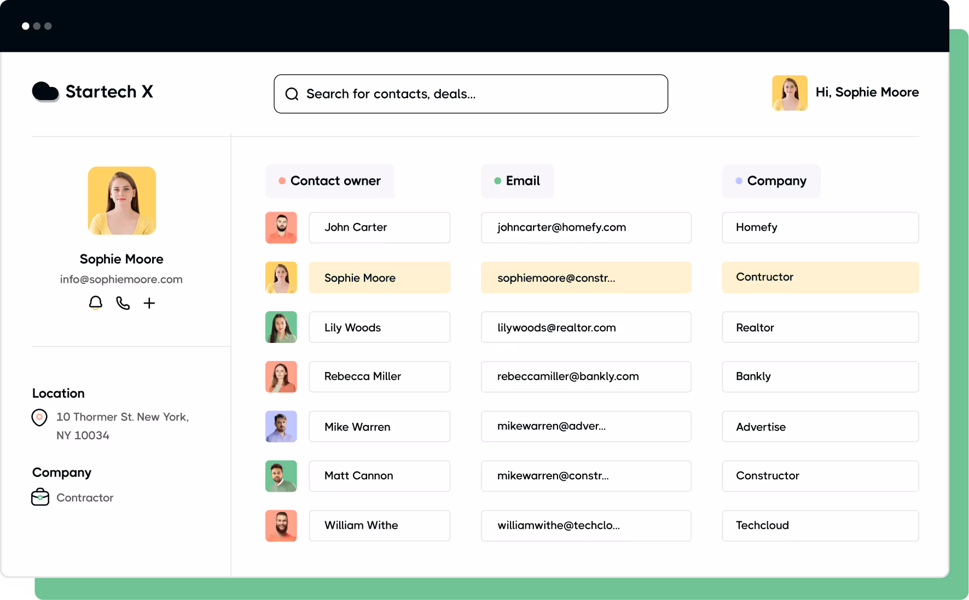Image resolution: width=969 pixels, height=600 pixels.
Task: Click the location pin icon
Action: tap(39, 417)
